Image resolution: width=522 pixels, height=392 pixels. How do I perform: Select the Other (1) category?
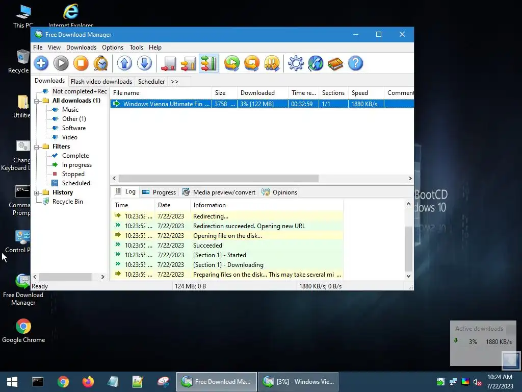click(74, 119)
